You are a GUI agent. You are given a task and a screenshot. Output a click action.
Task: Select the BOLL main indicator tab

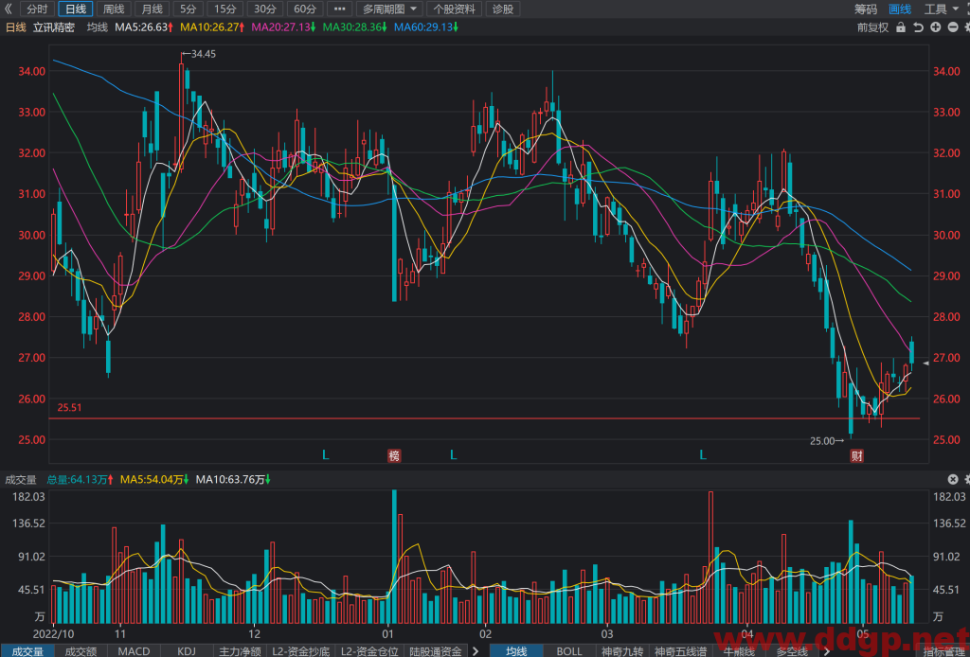(x=569, y=650)
